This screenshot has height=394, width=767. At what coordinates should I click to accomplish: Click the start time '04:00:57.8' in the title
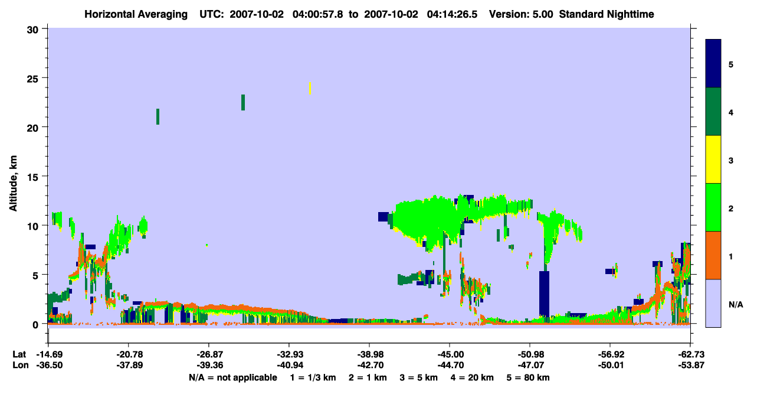tap(318, 14)
